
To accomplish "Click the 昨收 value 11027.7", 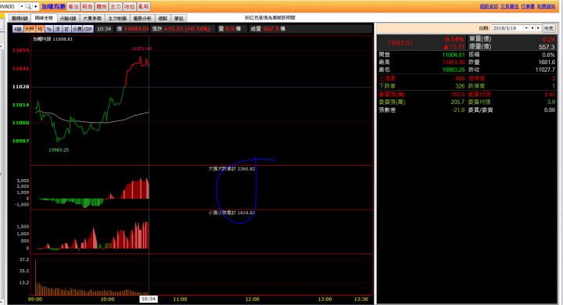I will [x=545, y=70].
